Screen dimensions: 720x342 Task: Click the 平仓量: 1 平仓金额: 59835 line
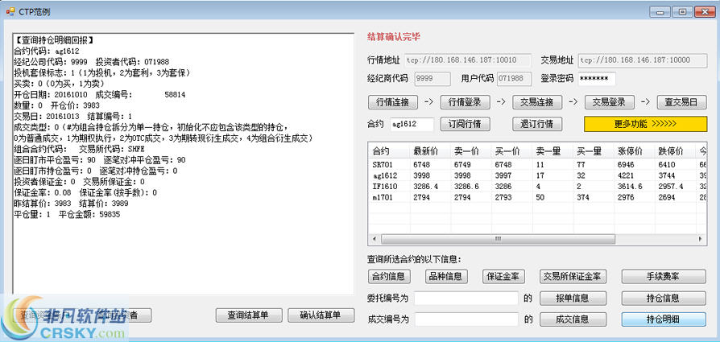coord(67,214)
